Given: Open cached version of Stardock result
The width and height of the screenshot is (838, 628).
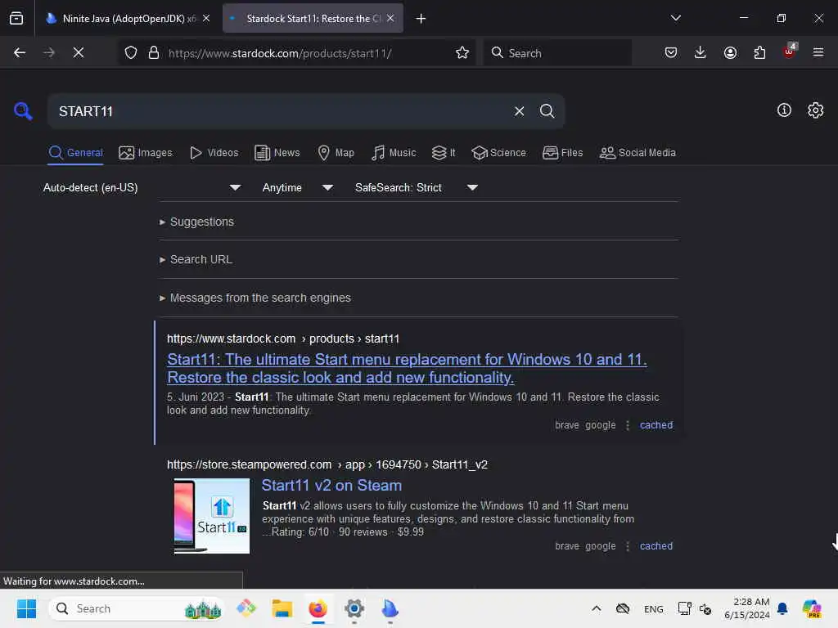Looking at the screenshot, I should click(x=656, y=425).
